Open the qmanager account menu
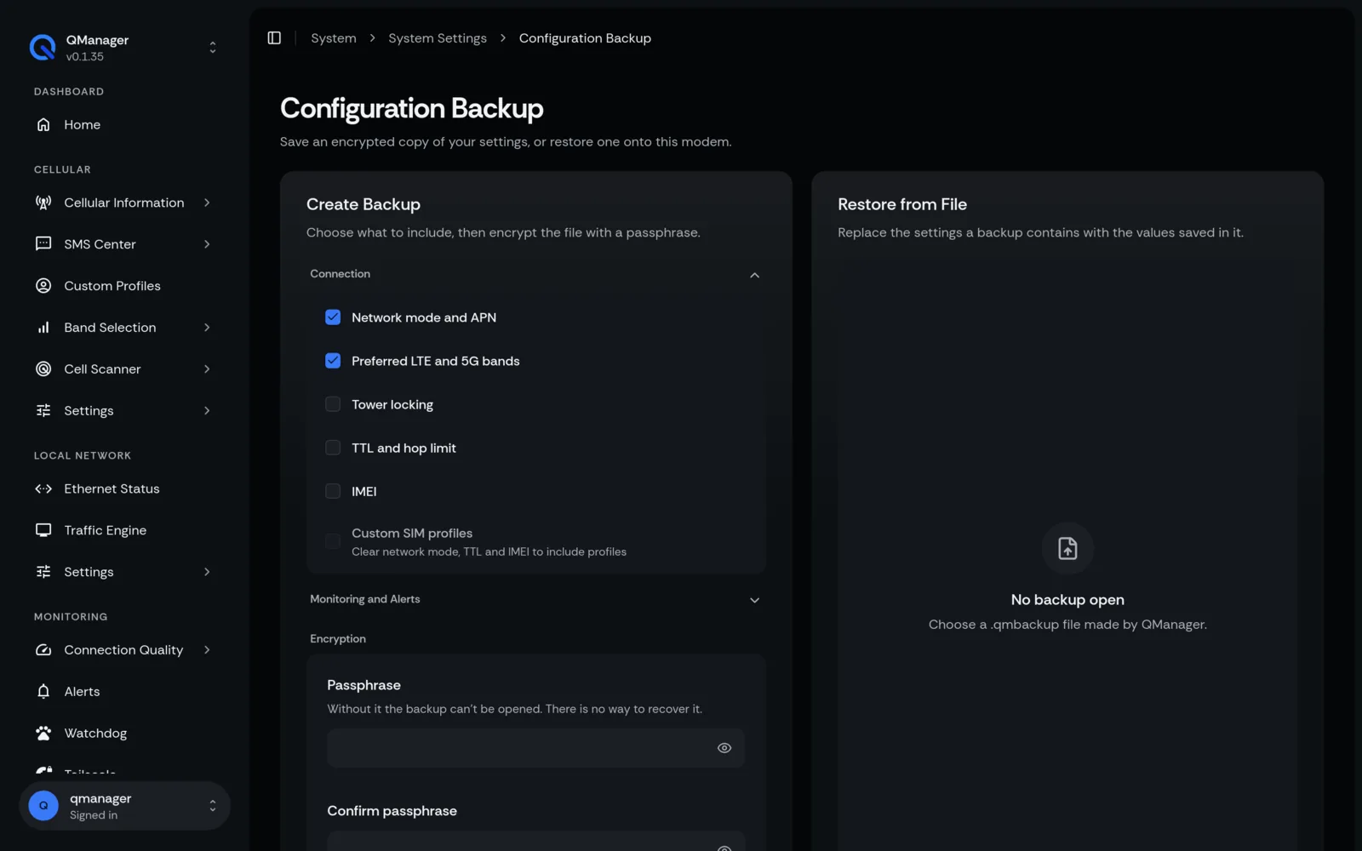1362x851 pixels. 124,806
